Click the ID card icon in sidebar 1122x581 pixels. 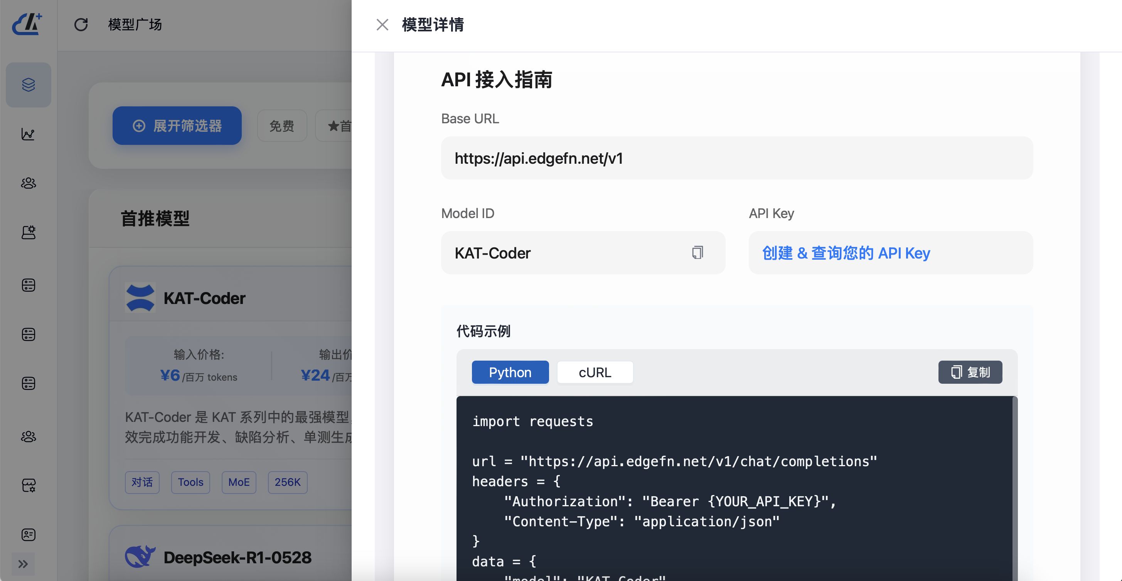28,534
